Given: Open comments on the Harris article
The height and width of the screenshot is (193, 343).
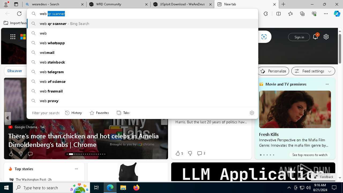Looking at the screenshot, I should pos(201,153).
